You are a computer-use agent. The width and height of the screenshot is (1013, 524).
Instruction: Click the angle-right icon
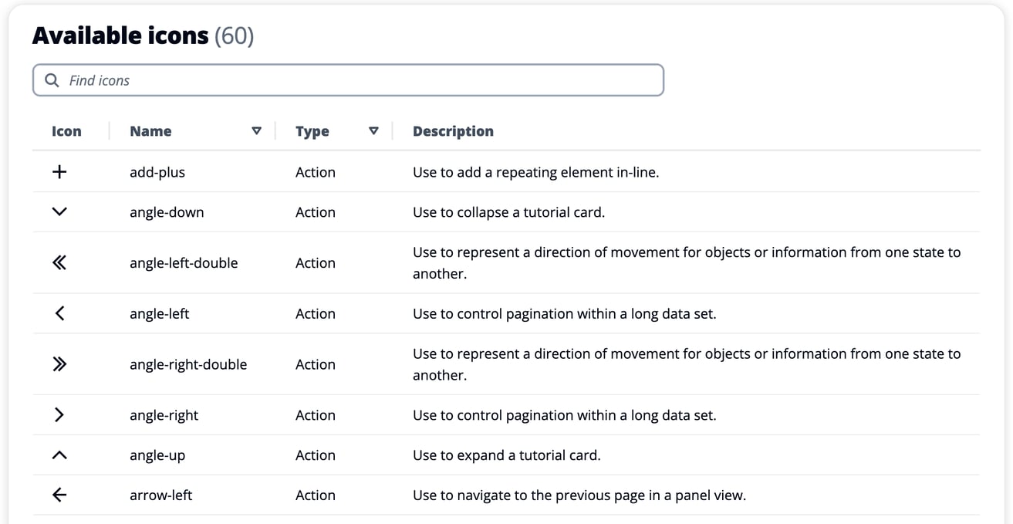click(59, 414)
